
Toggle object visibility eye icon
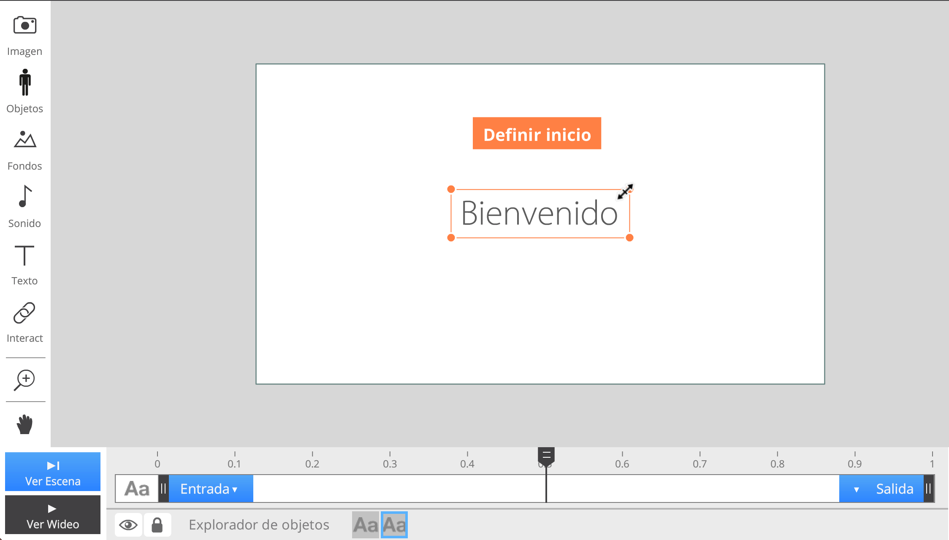click(128, 525)
